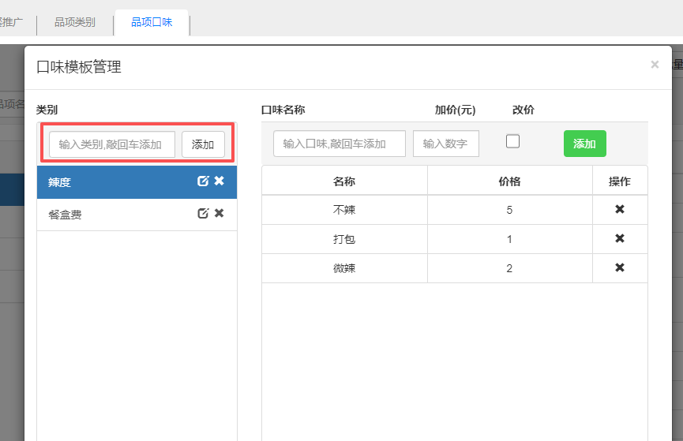The width and height of the screenshot is (683, 441).
Task: Select the 餐盒费 category in the list
Action: 111,215
